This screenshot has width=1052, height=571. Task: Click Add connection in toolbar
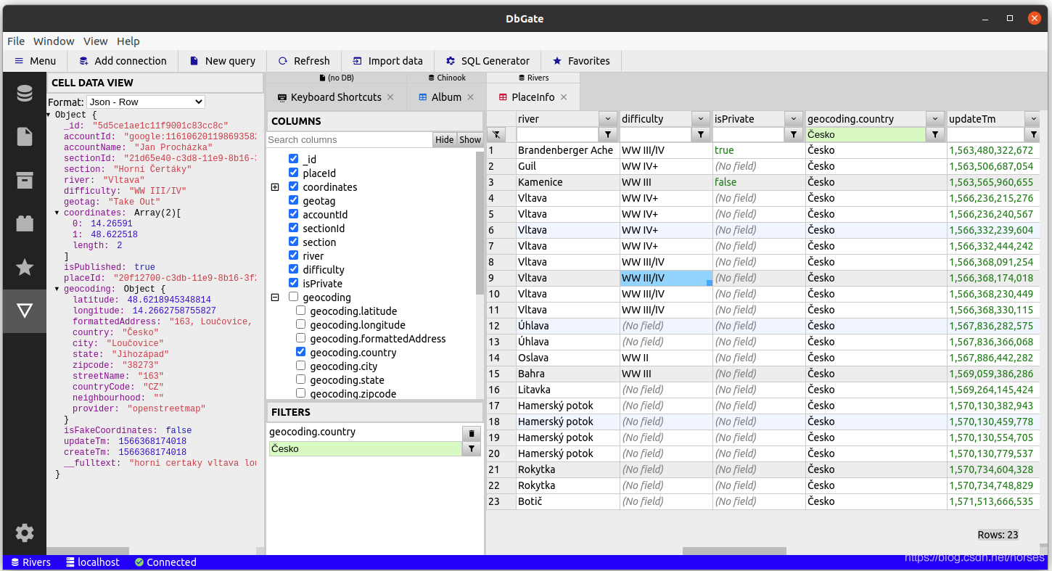click(123, 61)
